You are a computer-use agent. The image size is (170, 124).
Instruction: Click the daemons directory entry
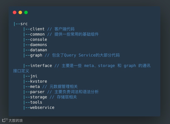(x=38, y=45)
